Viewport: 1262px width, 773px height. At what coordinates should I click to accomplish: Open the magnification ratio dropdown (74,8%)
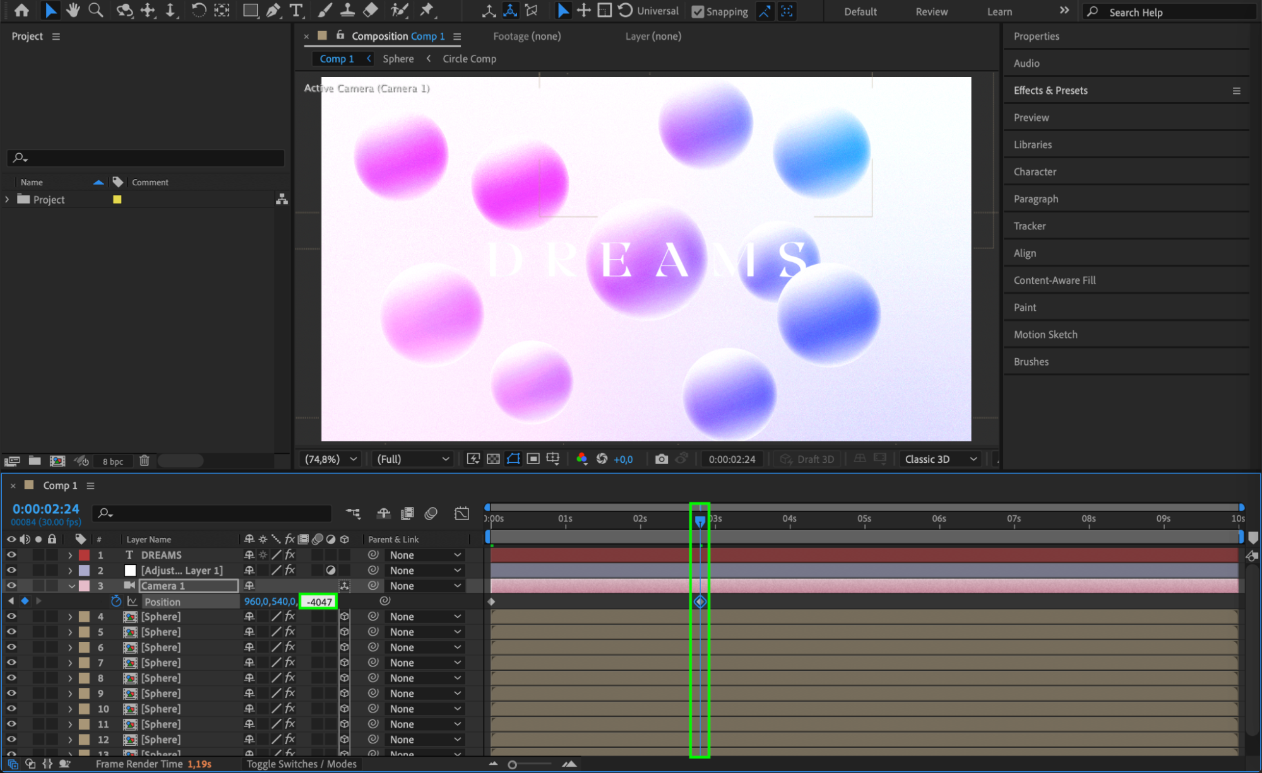tap(331, 459)
